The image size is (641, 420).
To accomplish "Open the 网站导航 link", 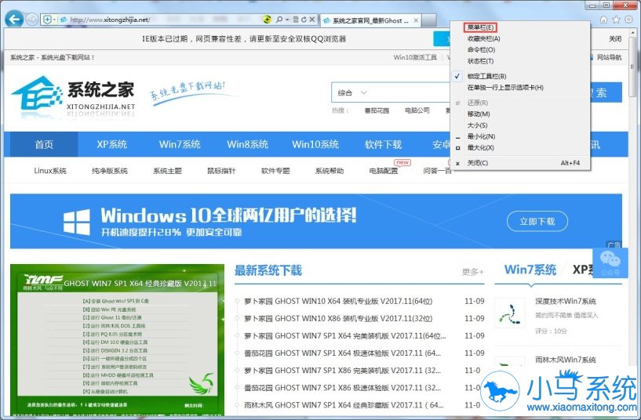I will [609, 57].
